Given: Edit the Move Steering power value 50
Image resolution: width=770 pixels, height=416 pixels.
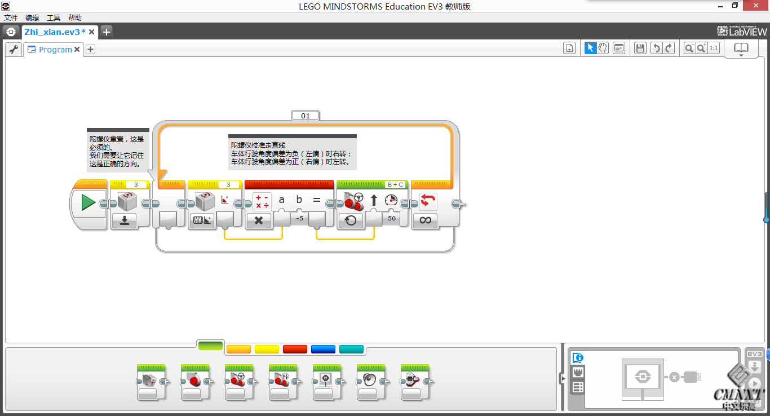Looking at the screenshot, I should [x=391, y=218].
